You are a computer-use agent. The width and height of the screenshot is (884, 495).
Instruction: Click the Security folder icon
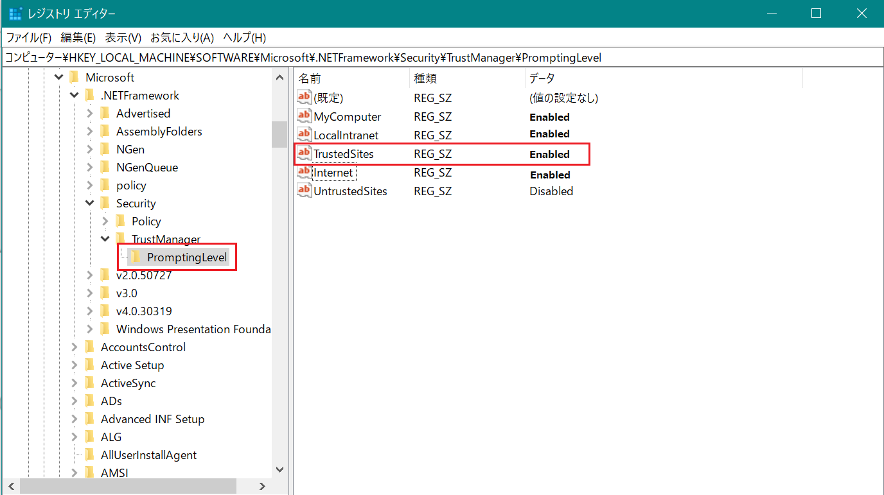pos(105,203)
